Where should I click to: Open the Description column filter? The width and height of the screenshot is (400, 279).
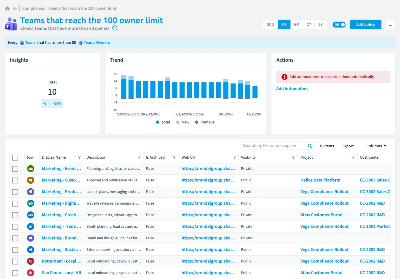[139, 157]
